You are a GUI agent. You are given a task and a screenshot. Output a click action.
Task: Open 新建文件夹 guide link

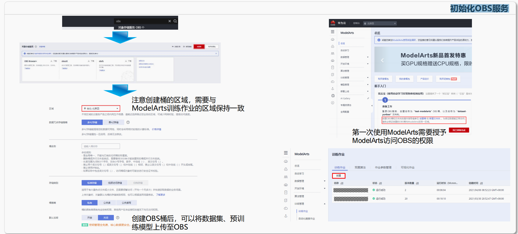coord(434,119)
